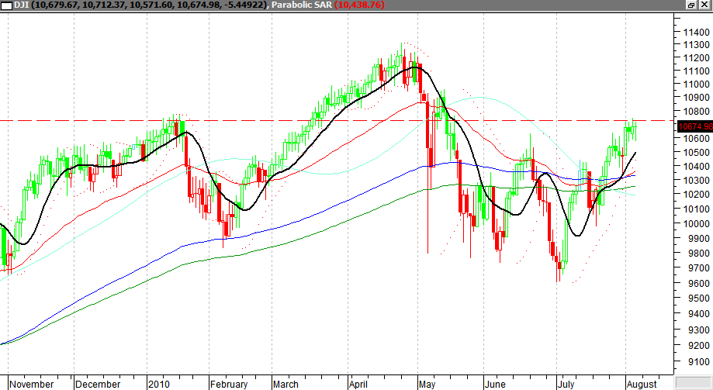Click the April date axis label
This screenshot has width=713, height=390.
[358, 384]
